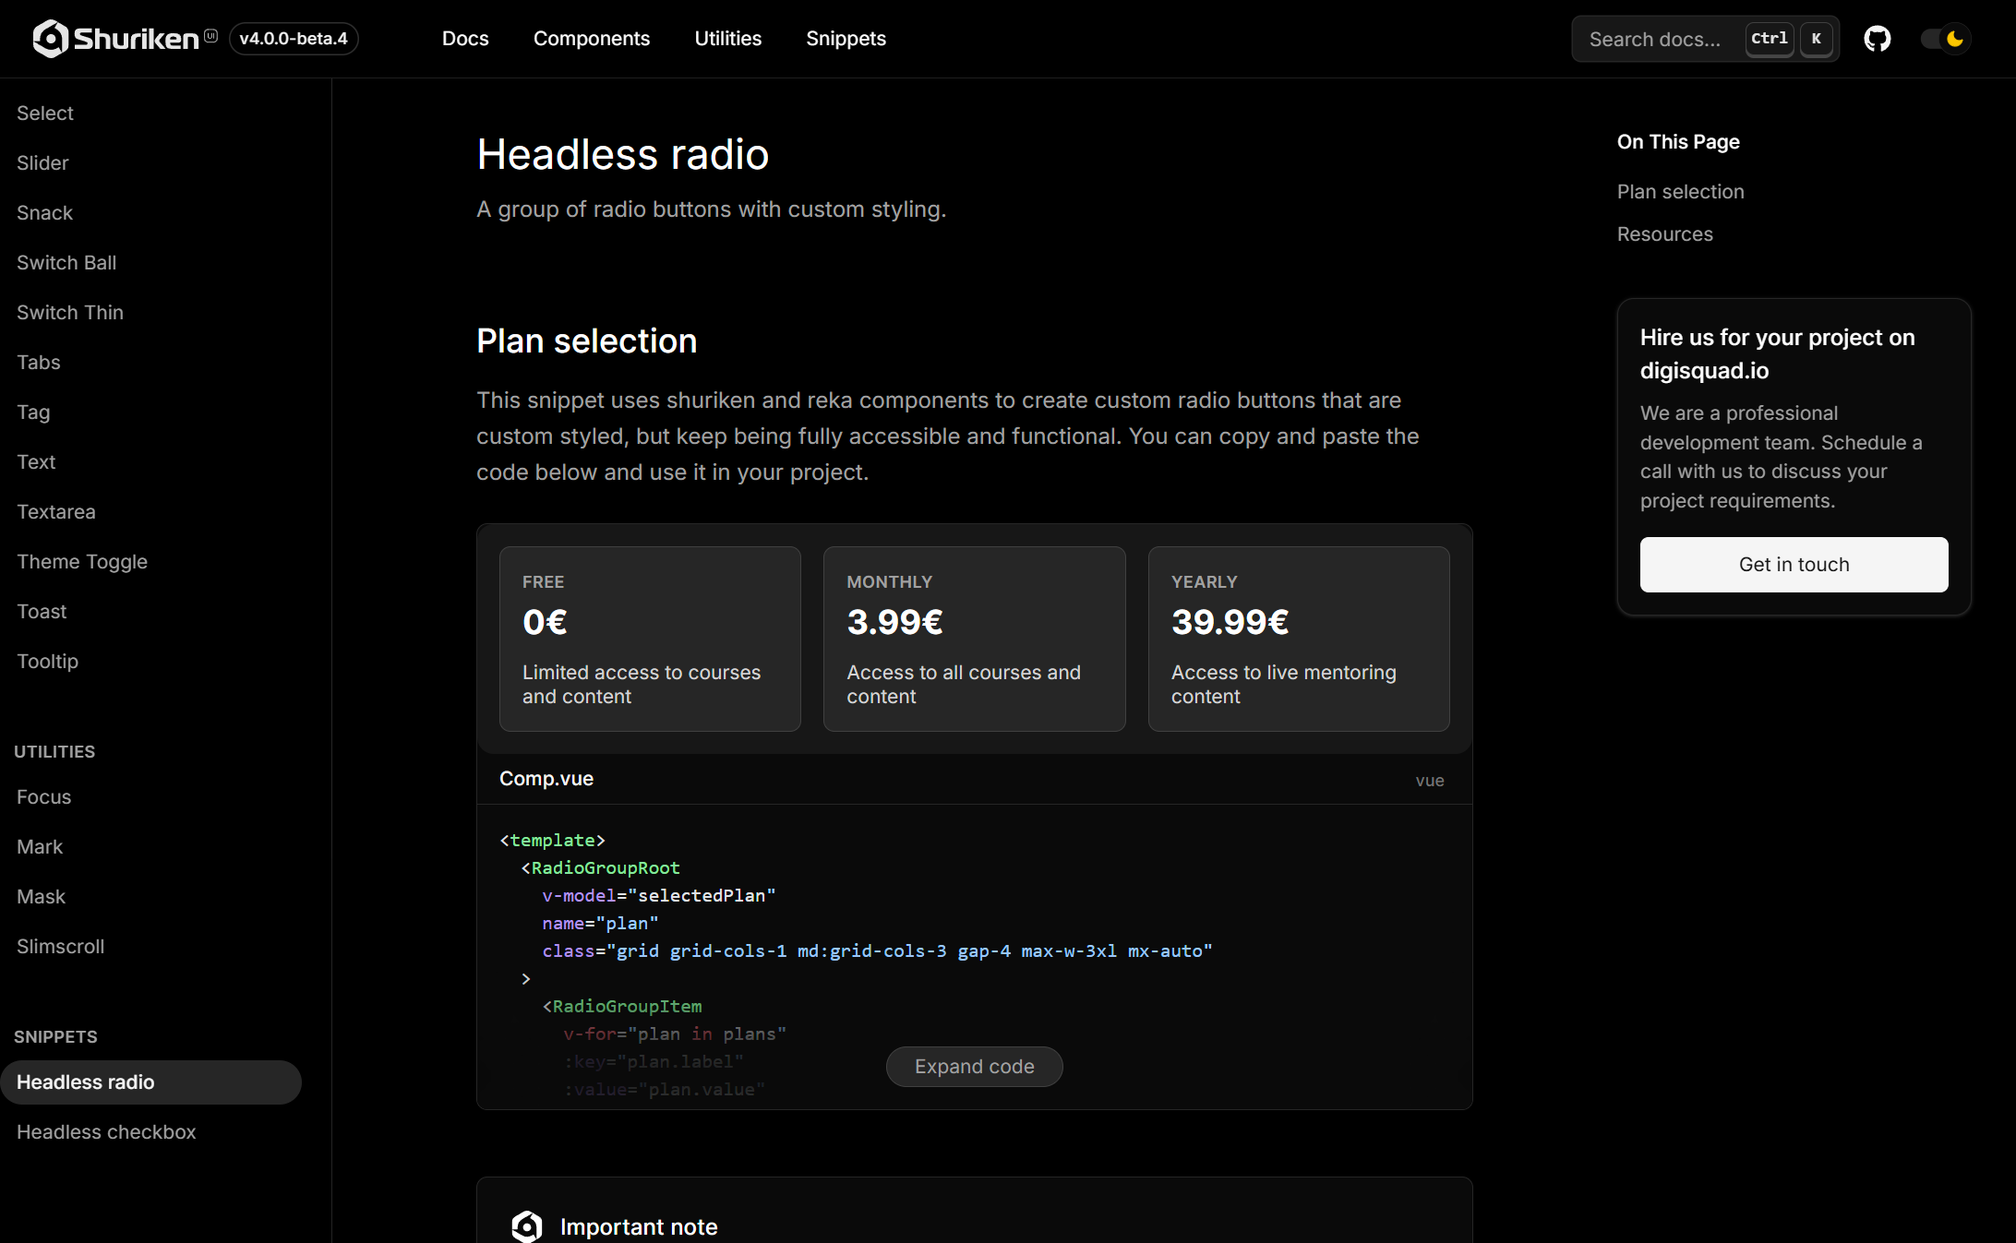Click the Shuriken brand name text

(x=136, y=39)
